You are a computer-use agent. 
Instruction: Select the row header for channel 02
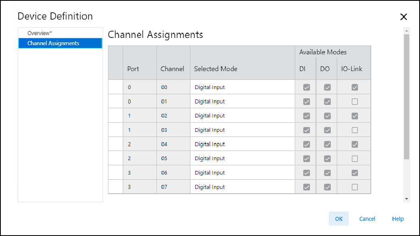tap(116, 116)
